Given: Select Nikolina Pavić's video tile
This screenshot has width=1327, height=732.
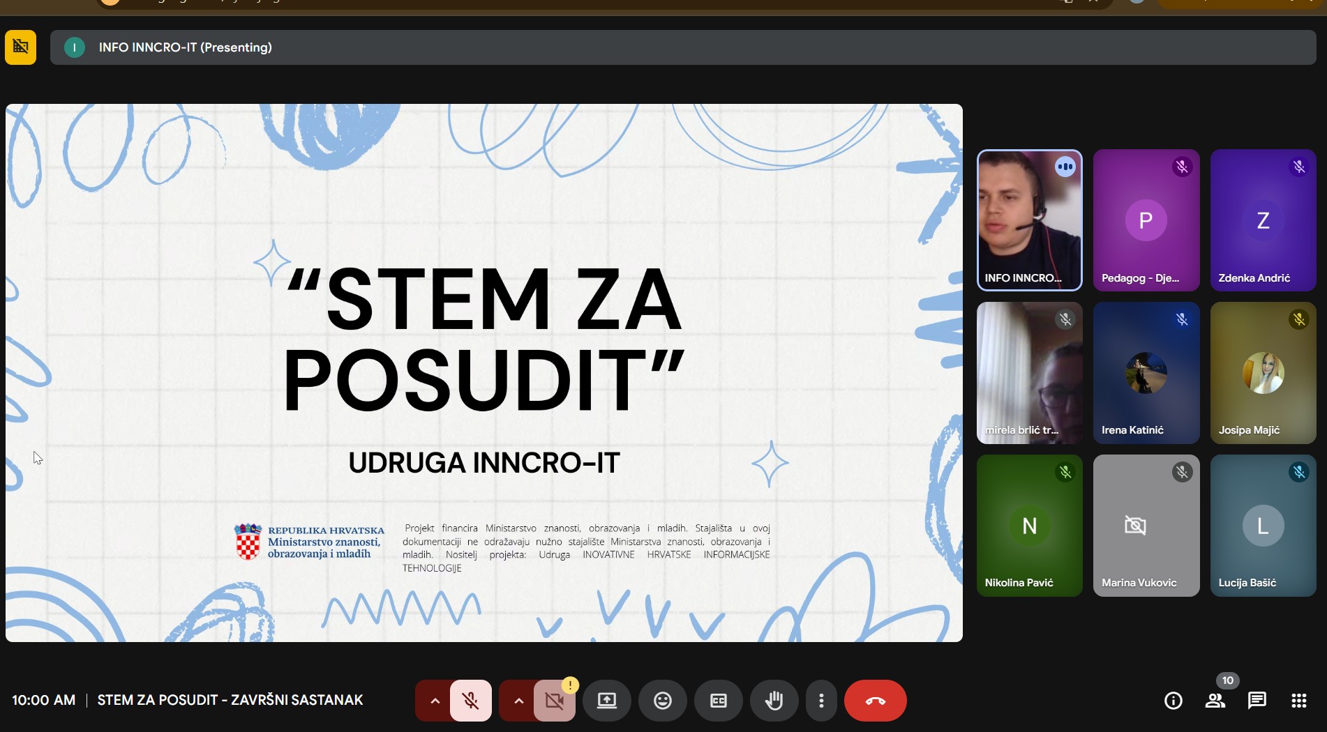Looking at the screenshot, I should click(1029, 526).
